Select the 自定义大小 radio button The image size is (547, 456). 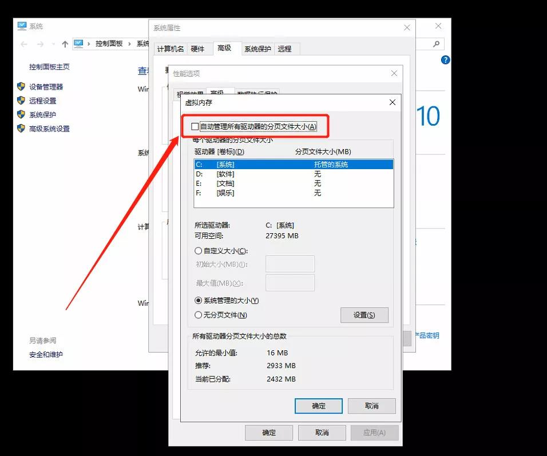tap(198, 250)
